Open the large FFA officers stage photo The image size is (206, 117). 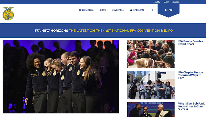pos(61,77)
